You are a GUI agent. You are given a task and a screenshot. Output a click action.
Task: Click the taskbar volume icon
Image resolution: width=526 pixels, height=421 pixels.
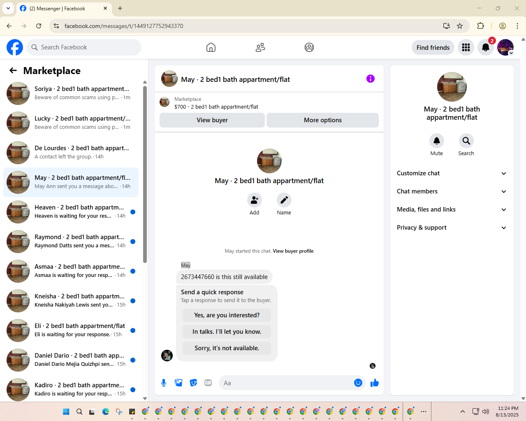[x=486, y=412]
